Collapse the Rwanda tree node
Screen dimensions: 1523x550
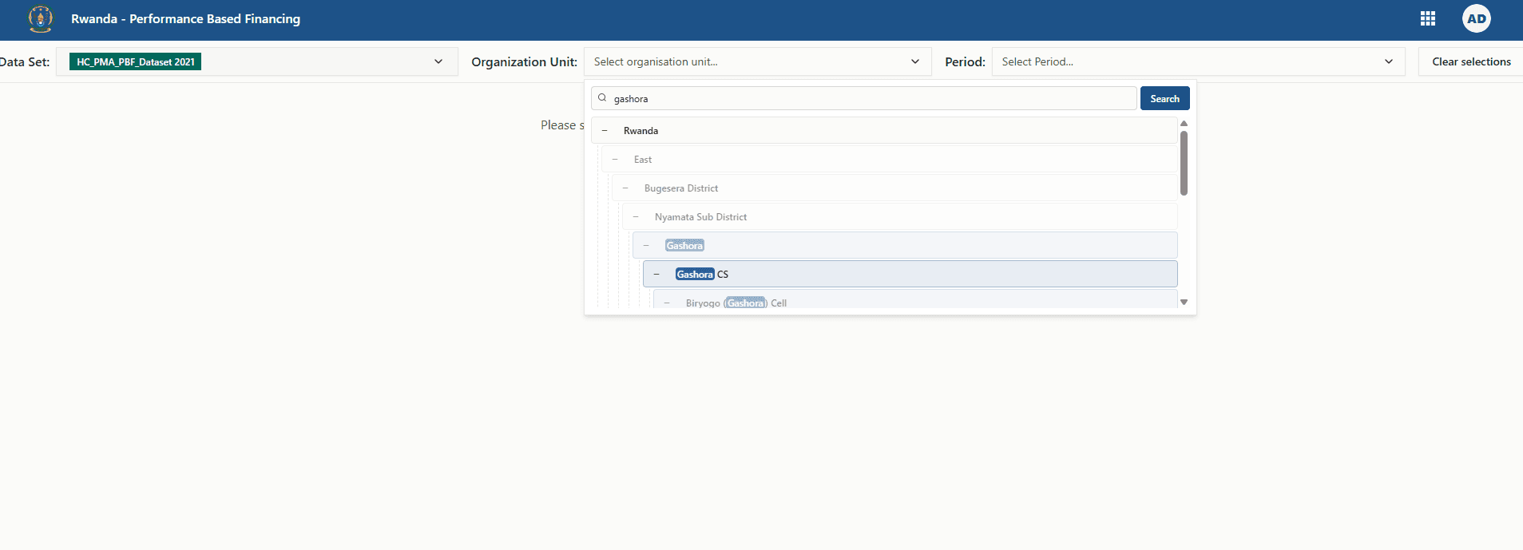coord(605,131)
